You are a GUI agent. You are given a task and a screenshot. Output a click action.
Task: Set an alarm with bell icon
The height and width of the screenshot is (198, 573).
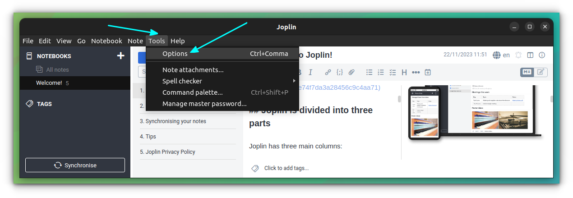click(x=518, y=55)
